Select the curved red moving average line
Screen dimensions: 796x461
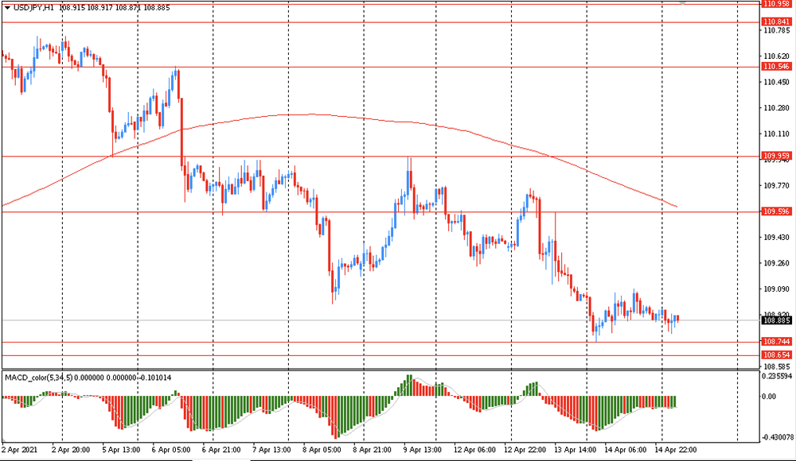pyautogui.click(x=312, y=114)
